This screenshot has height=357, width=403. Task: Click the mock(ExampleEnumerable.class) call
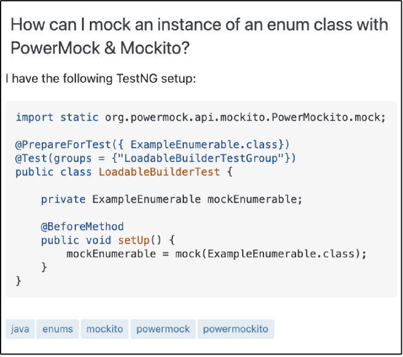(x=271, y=254)
